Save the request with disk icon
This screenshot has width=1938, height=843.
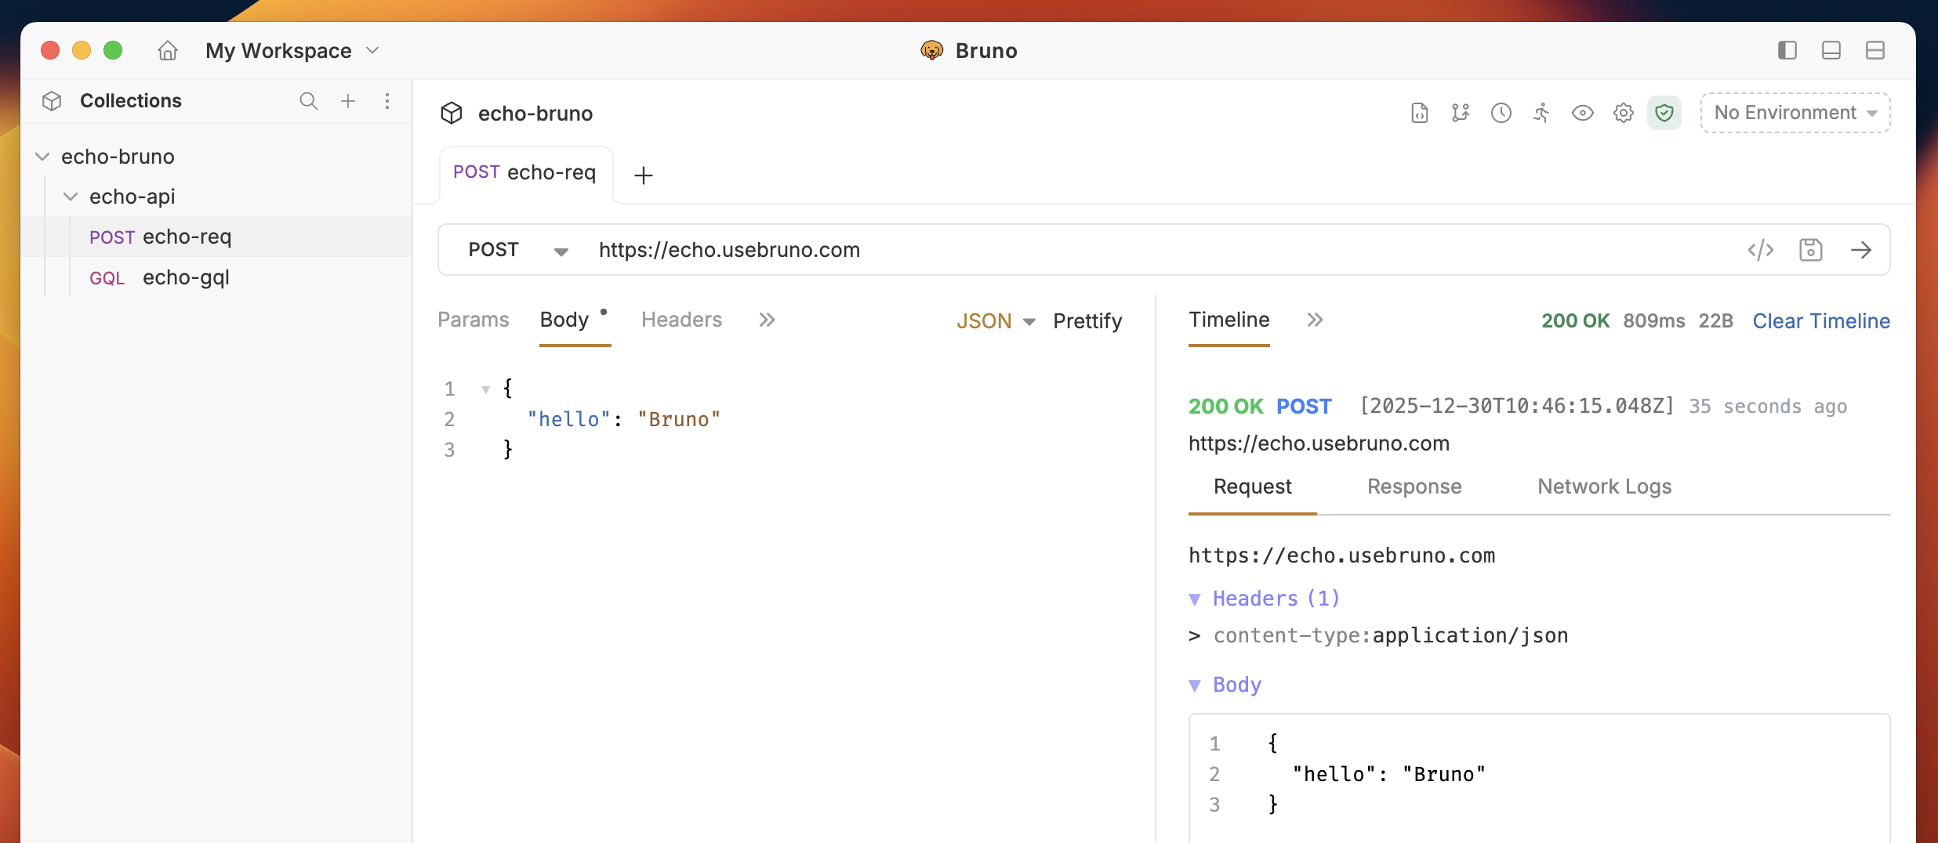[1810, 250]
